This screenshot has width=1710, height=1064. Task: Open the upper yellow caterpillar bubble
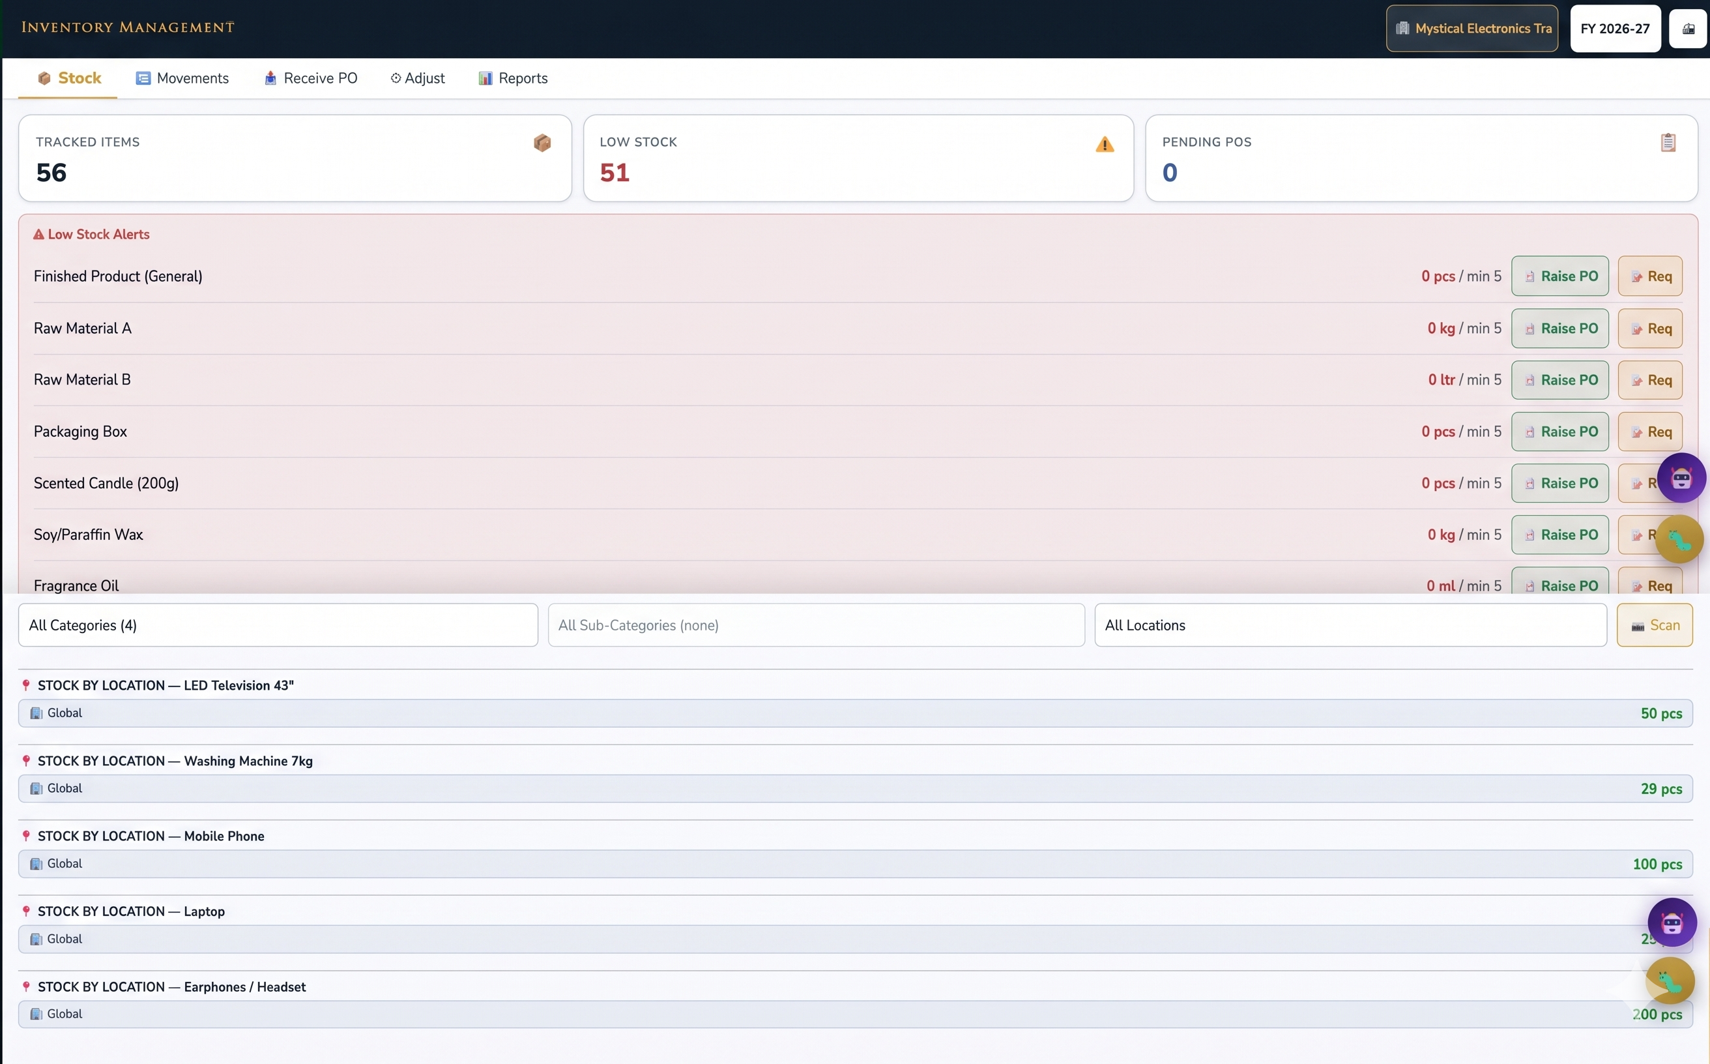(1679, 539)
